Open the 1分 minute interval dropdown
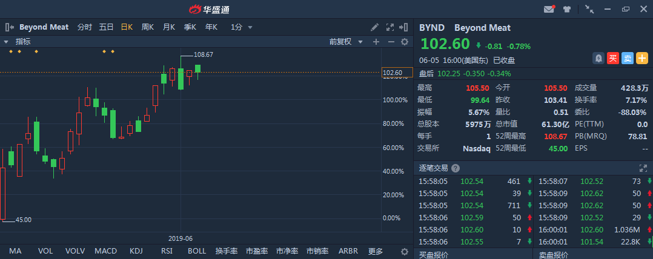 (242, 27)
